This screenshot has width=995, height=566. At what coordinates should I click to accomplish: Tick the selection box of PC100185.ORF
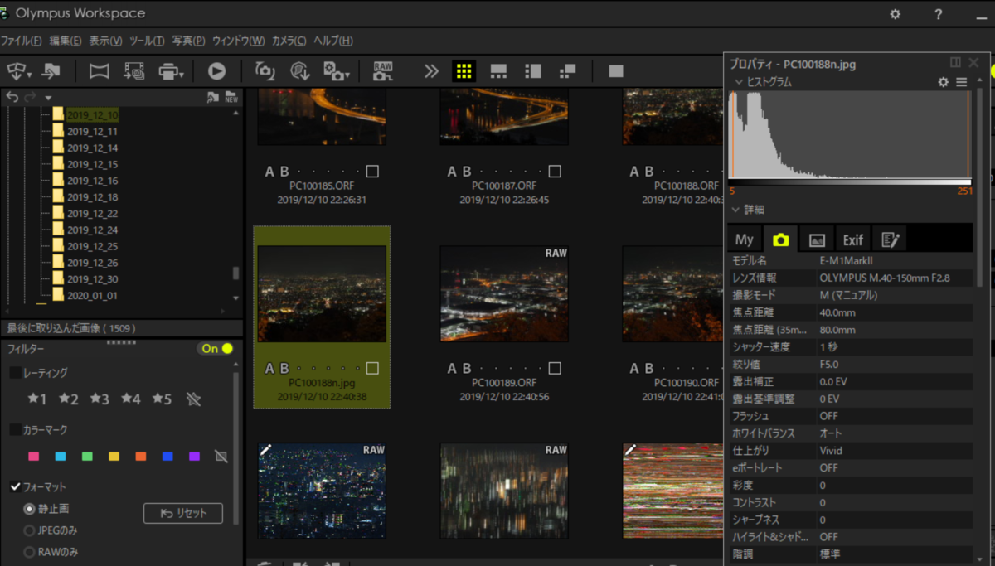tap(372, 172)
